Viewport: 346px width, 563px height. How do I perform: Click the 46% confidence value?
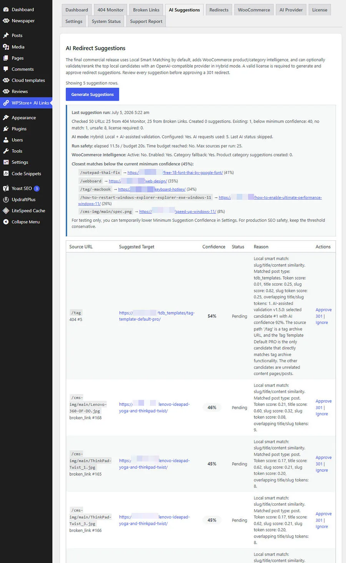point(212,408)
